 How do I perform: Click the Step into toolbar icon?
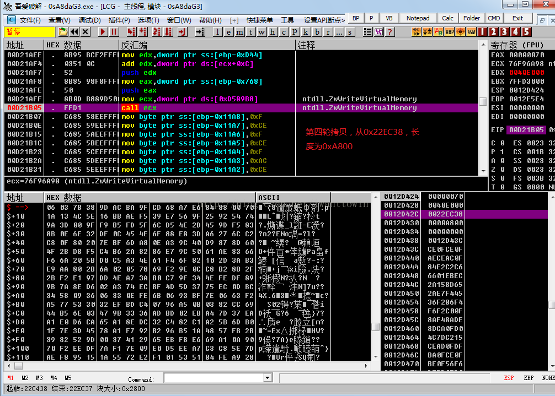pyautogui.click(x=131, y=32)
